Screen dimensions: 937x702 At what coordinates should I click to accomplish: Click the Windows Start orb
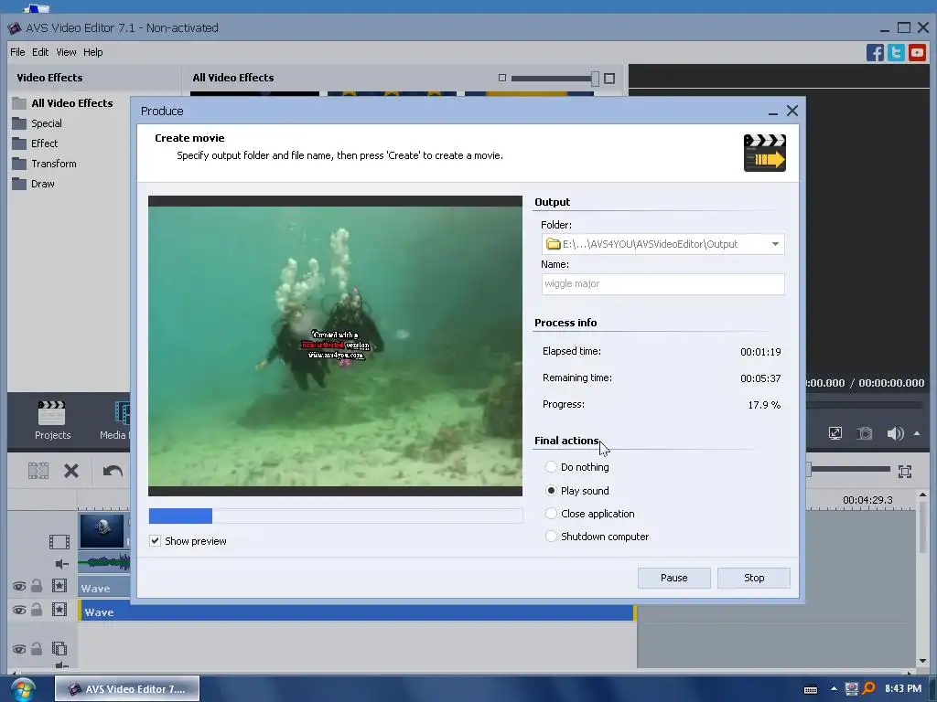(22, 689)
